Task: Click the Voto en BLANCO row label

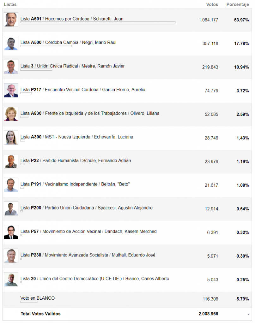Action: 37,298
